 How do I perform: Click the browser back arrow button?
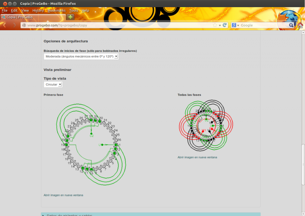tap(5, 25)
